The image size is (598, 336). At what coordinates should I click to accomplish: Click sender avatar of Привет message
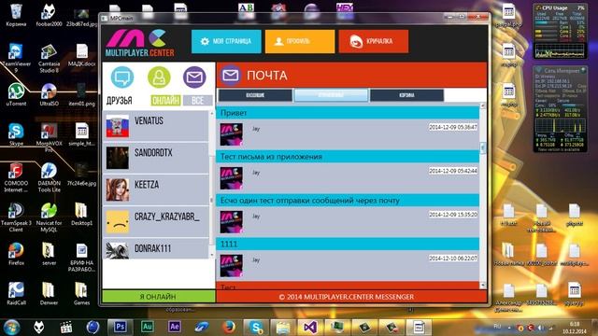231,134
